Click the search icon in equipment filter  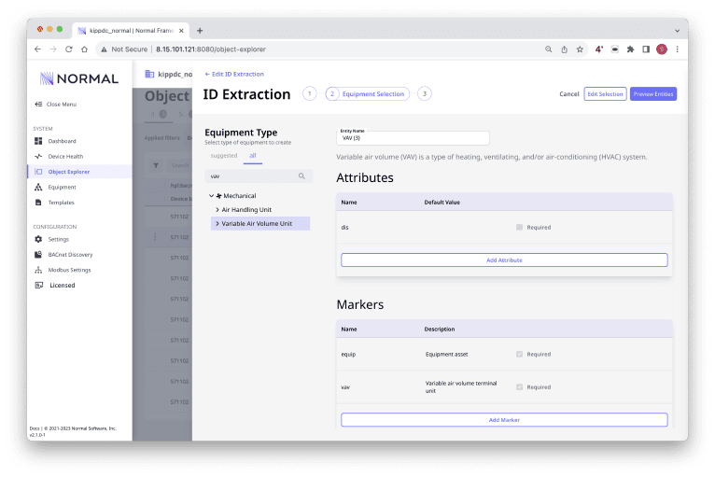(301, 175)
